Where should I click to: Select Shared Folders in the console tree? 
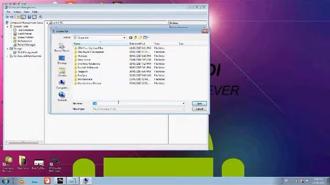[25, 38]
